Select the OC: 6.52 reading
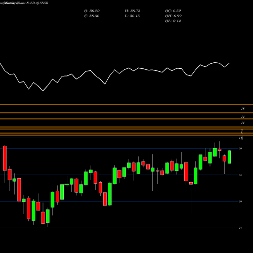The height and width of the screenshot is (253, 253). click(173, 11)
